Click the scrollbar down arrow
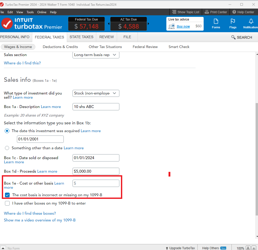The image size is (258, 250). point(257,237)
